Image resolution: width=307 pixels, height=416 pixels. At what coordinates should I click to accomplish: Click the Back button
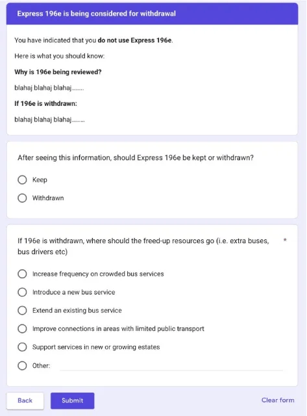tap(25, 400)
